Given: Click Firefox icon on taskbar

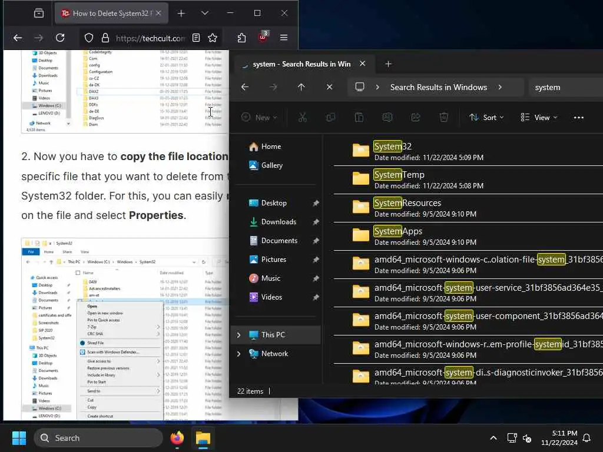Looking at the screenshot, I should (177, 438).
